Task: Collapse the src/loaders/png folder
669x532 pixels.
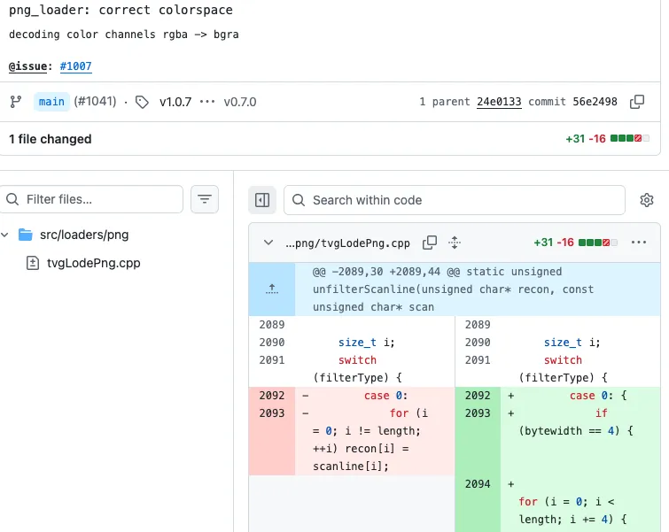Action: coord(5,235)
